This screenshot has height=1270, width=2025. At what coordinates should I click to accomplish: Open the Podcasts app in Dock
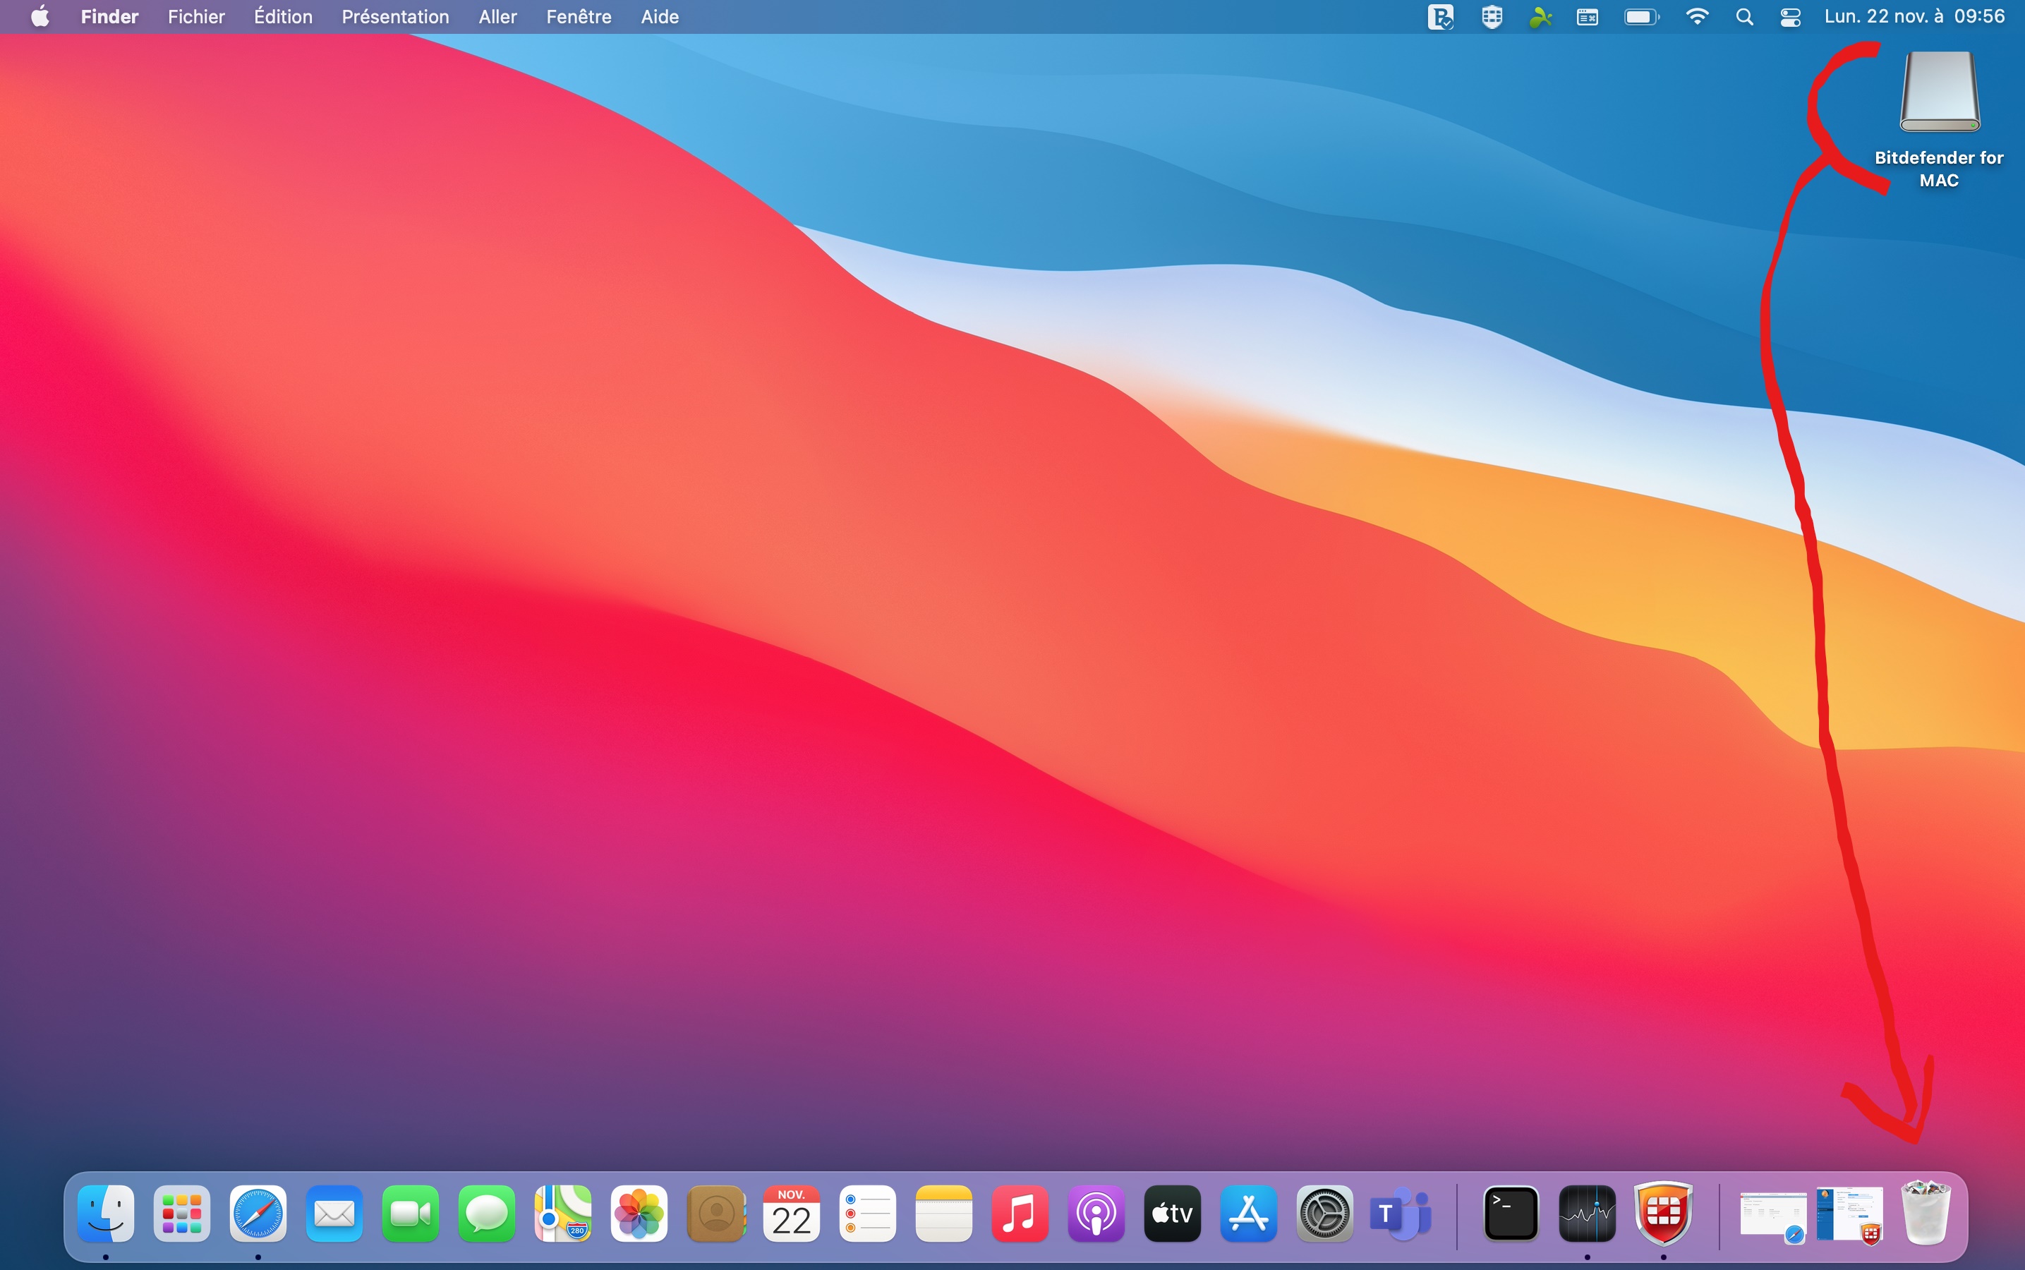click(x=1096, y=1214)
